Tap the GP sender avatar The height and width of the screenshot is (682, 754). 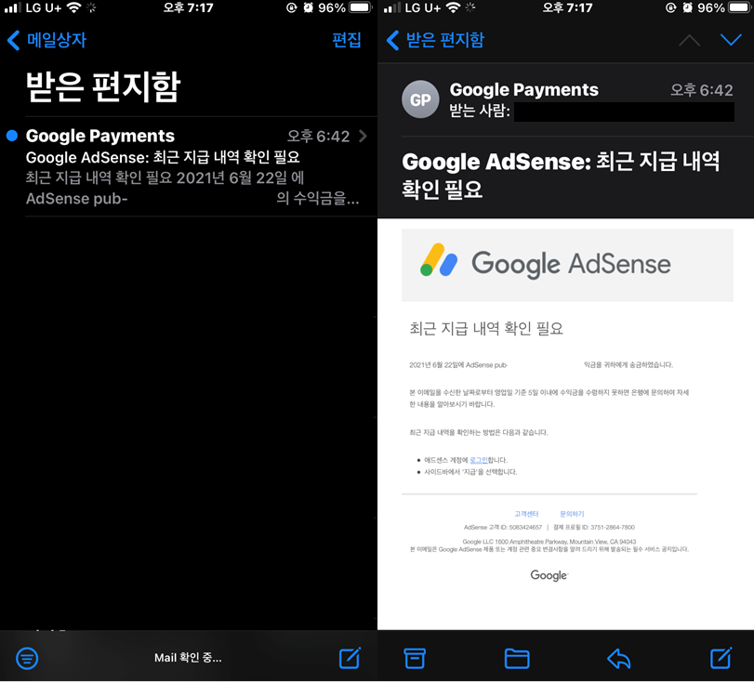point(420,99)
